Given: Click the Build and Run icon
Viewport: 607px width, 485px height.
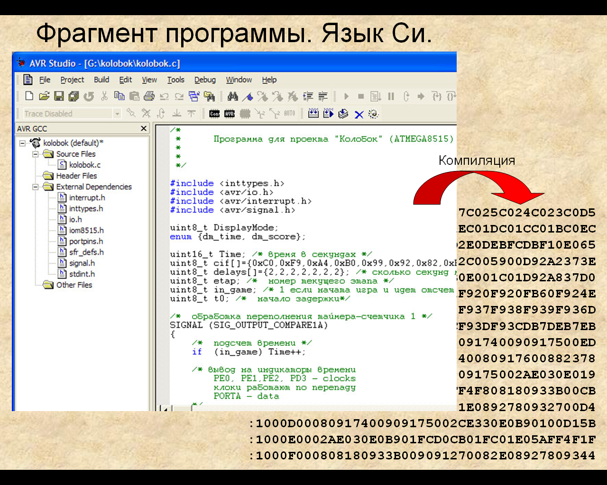Looking at the screenshot, I should point(329,113).
